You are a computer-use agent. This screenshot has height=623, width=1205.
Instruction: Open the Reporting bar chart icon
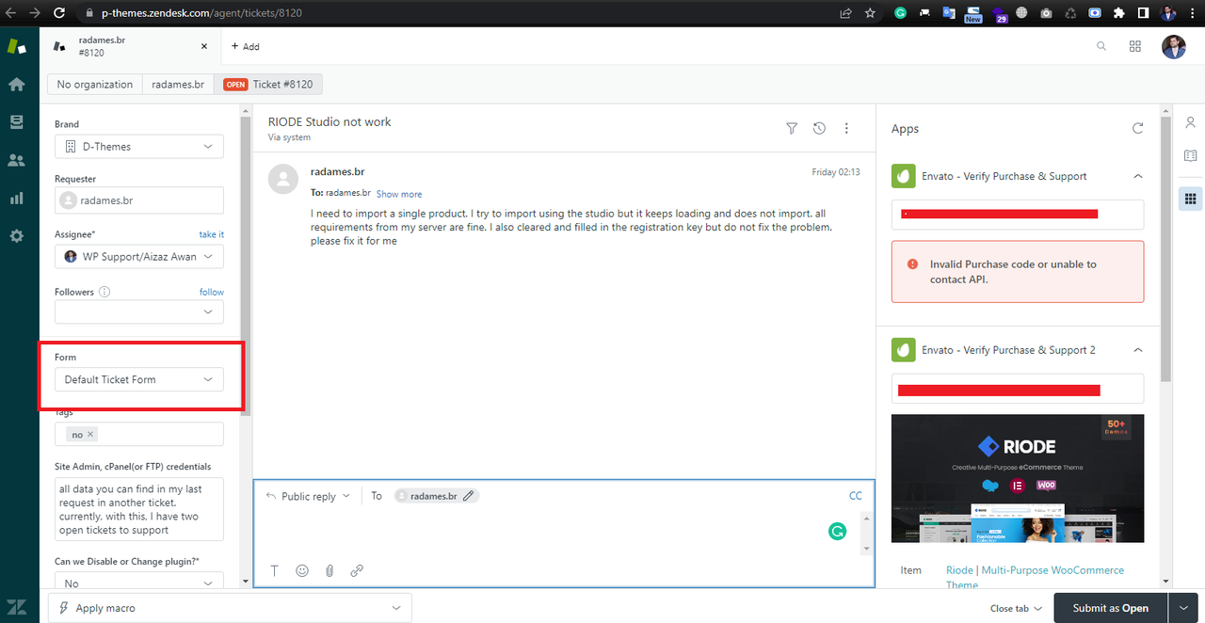pyautogui.click(x=16, y=199)
